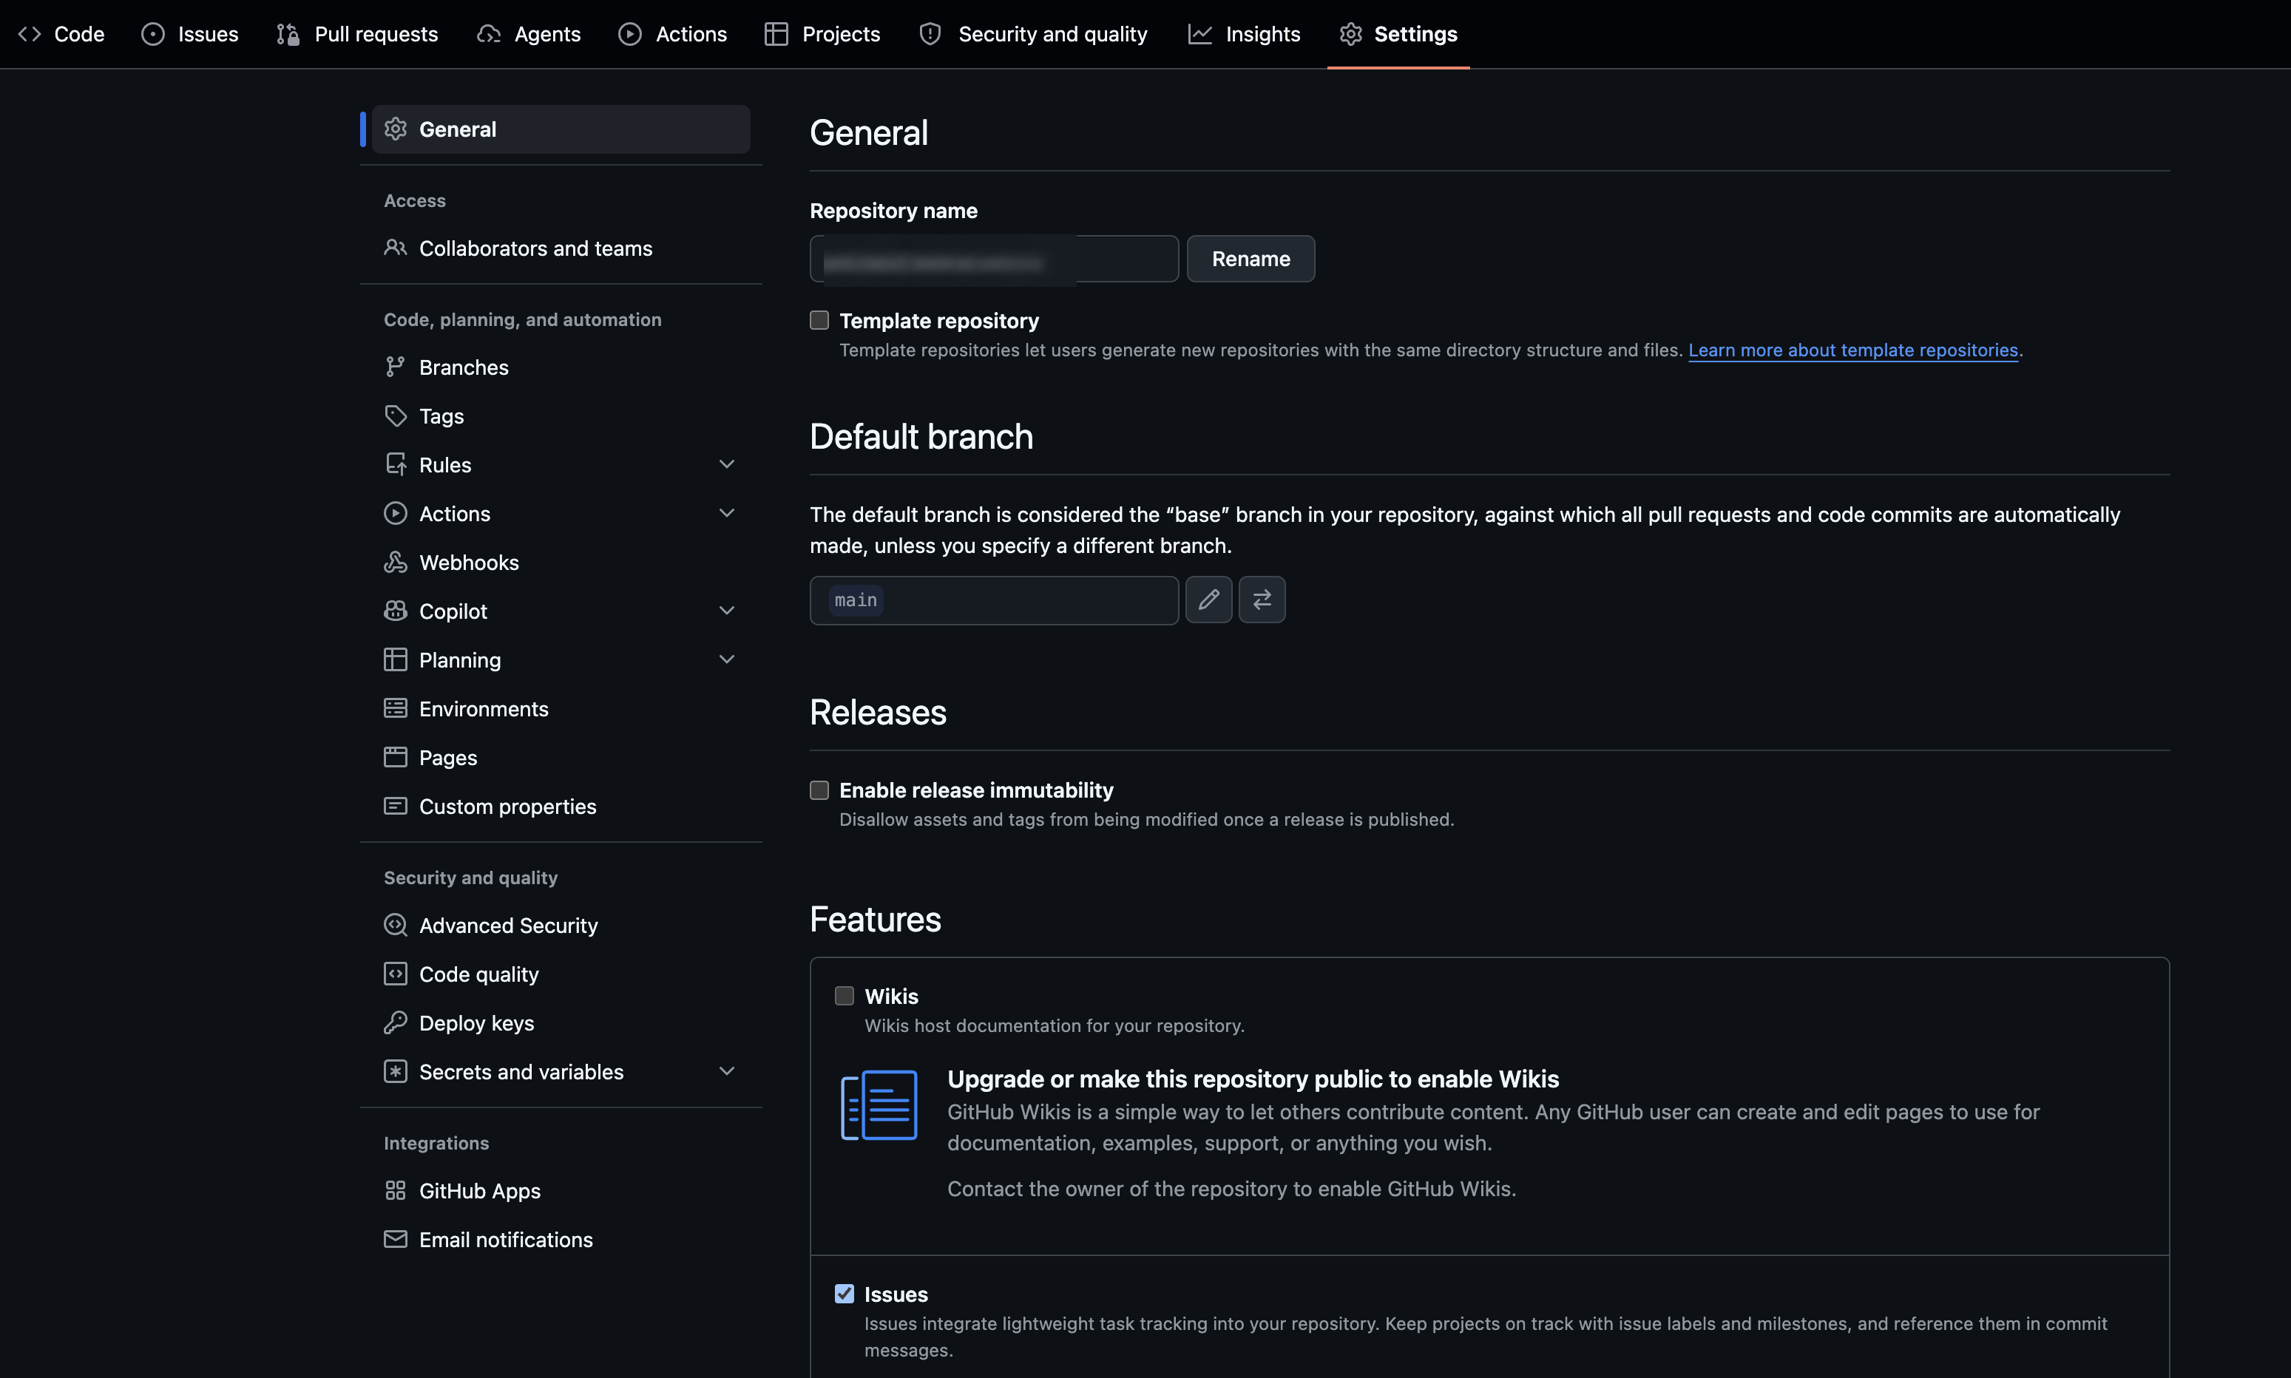
Task: Expand the Secrets and variables chevron
Action: pyautogui.click(x=727, y=1071)
